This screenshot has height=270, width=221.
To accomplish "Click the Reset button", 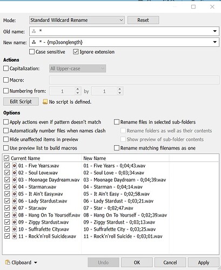I will click(143, 20).
